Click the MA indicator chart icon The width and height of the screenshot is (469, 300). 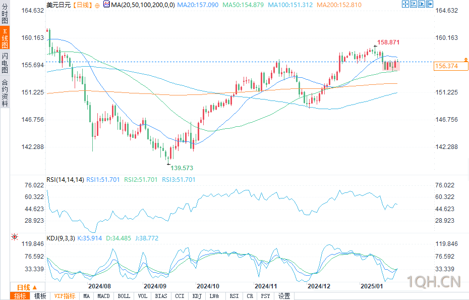pos(106,5)
